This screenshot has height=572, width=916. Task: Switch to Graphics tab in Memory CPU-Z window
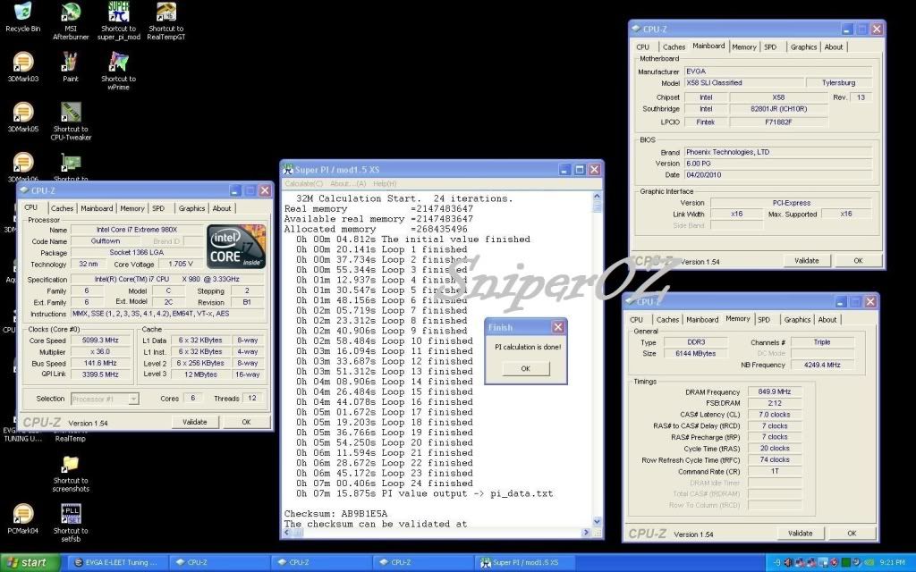pos(796,319)
